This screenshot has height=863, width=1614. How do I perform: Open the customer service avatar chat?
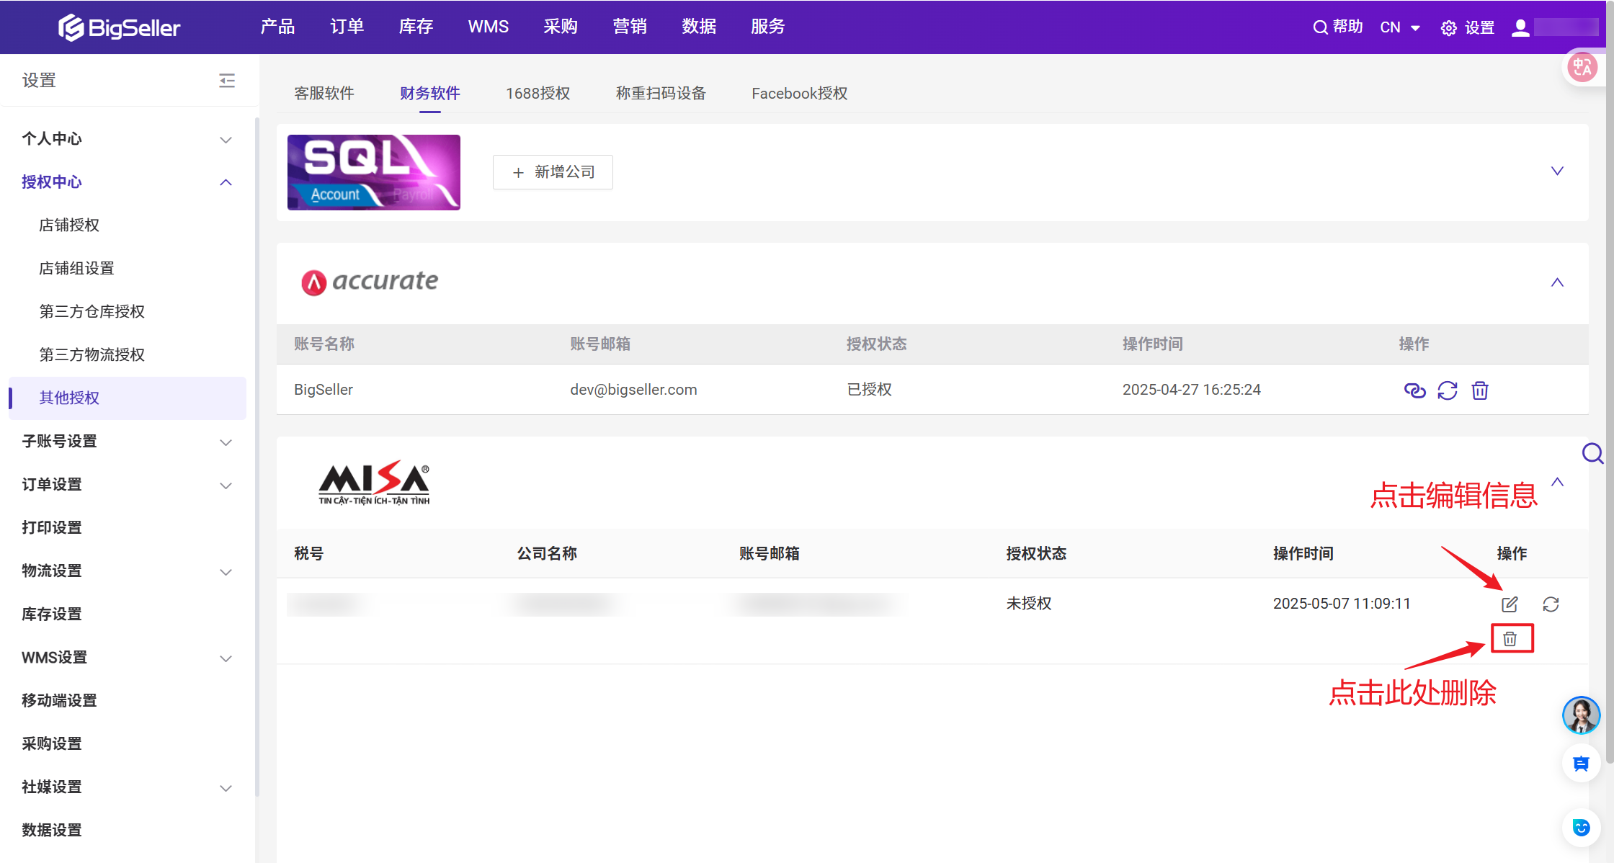tap(1582, 715)
